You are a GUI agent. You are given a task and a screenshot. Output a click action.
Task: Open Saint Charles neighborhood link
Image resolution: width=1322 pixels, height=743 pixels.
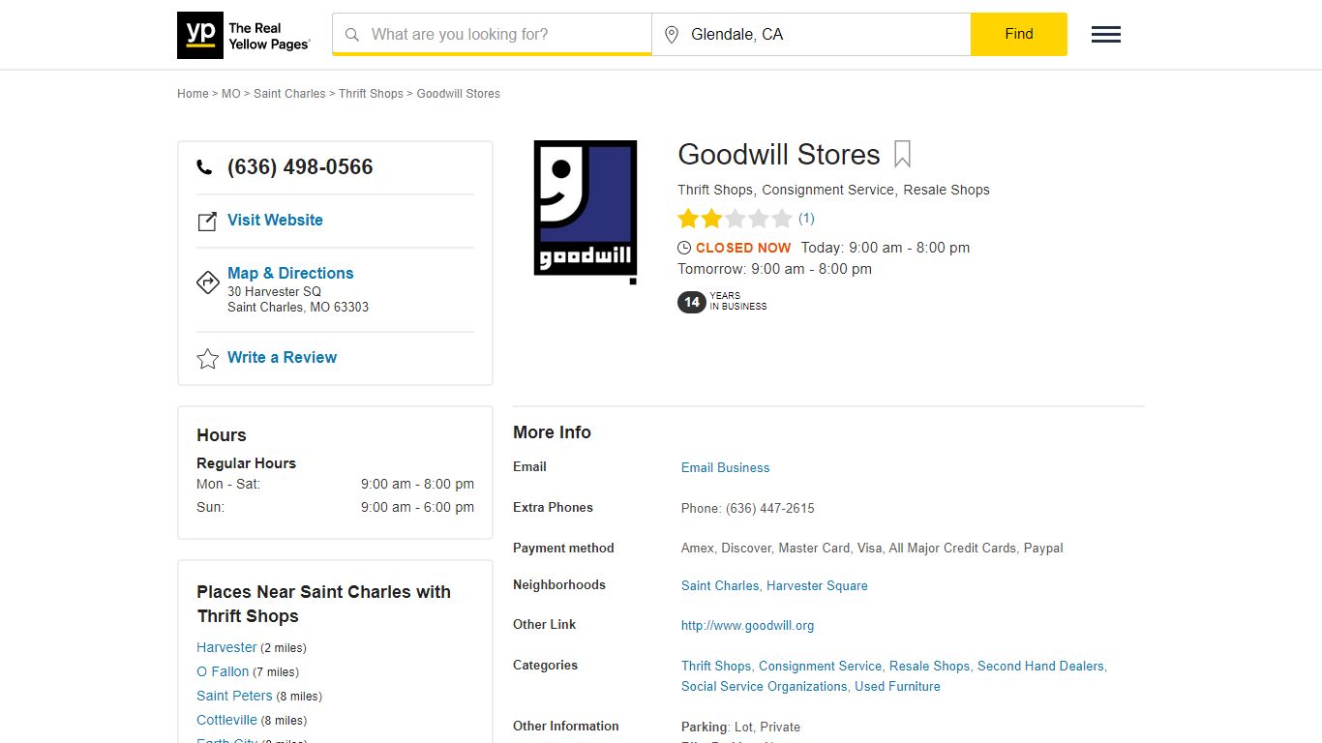(720, 585)
